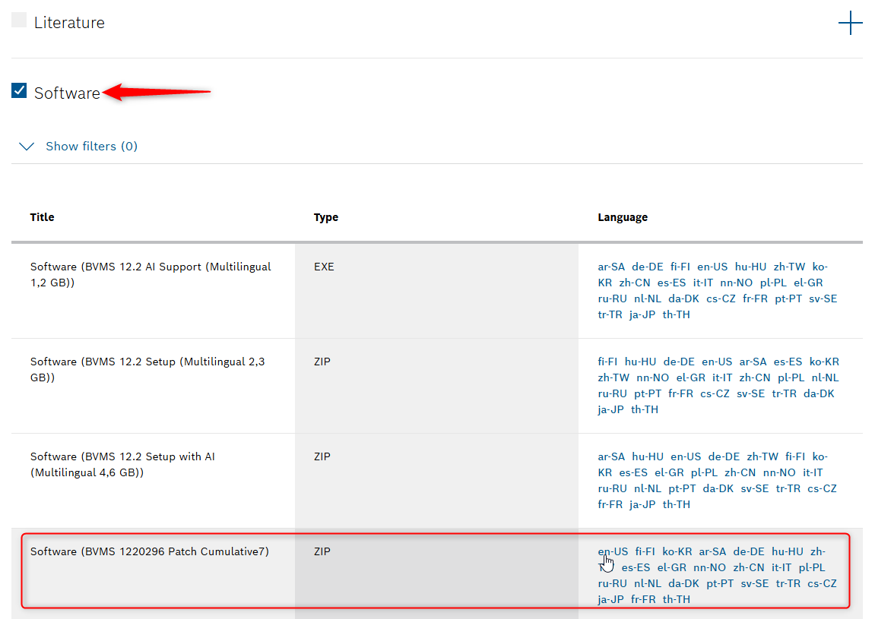Viewport: 875px width, 619px height.
Task: Open en-US for BVMS 12.2 AI Support
Action: (712, 267)
